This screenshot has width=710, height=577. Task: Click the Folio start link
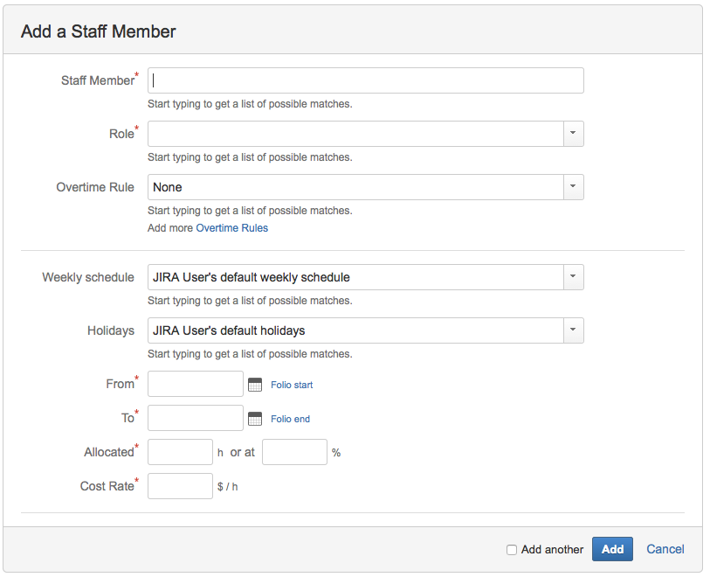[291, 384]
